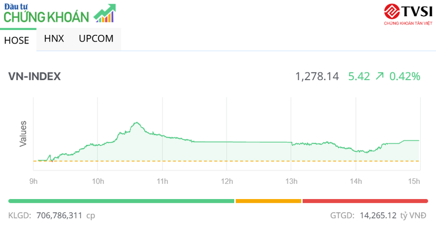Click the orange unchanged bar segment
436x231 pixels.
(268, 201)
